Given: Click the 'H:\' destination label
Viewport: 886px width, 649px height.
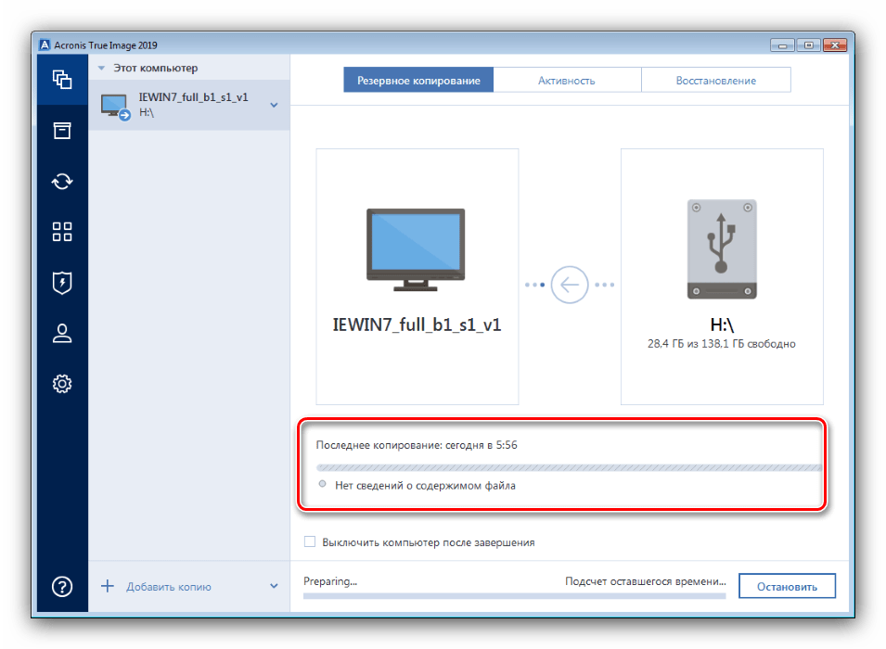Looking at the screenshot, I should coord(722,324).
